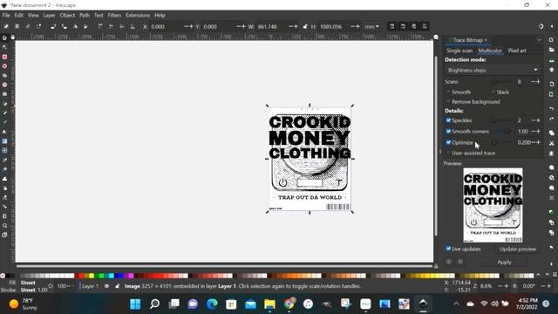Pick the red palette swatch
The height and width of the screenshot is (314, 558).
(81, 276)
